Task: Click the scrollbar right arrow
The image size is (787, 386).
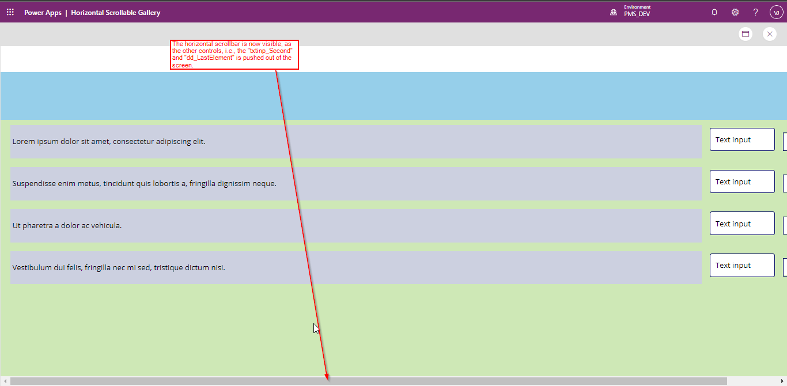Action: coord(782,381)
